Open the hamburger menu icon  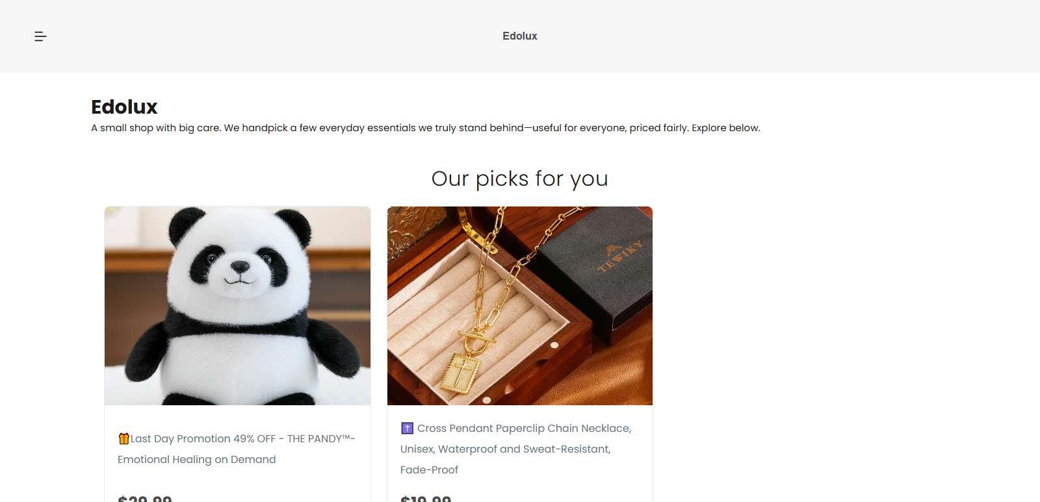click(x=40, y=36)
